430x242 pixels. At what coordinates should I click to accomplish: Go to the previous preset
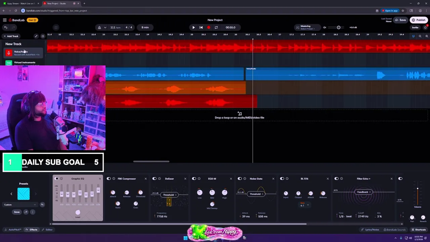click(x=11, y=194)
